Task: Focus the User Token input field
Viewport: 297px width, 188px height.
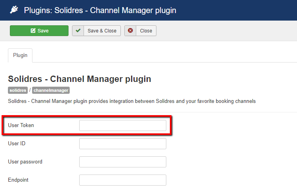Action: click(x=123, y=125)
